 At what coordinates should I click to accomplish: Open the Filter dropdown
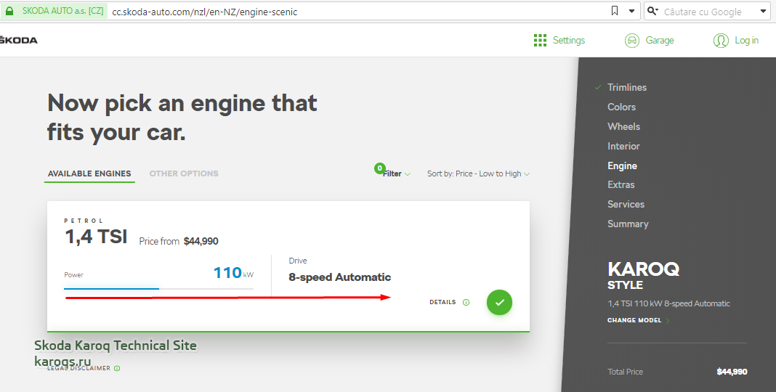pos(397,173)
